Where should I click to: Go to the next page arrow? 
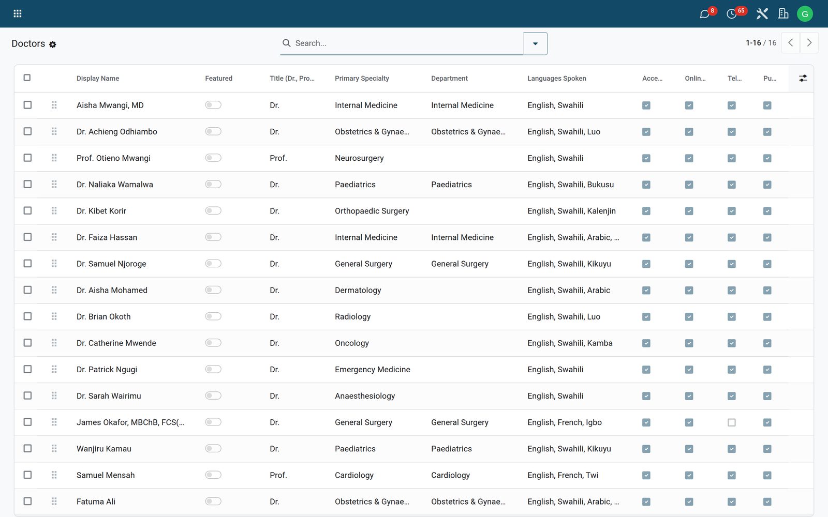tap(809, 43)
